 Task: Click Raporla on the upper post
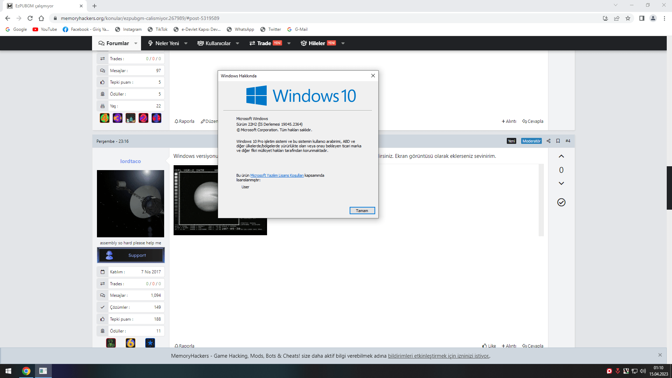[x=184, y=121]
